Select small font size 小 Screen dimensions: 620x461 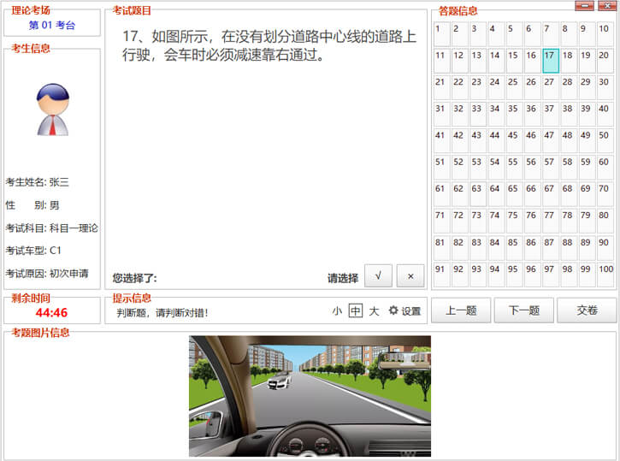coord(338,311)
